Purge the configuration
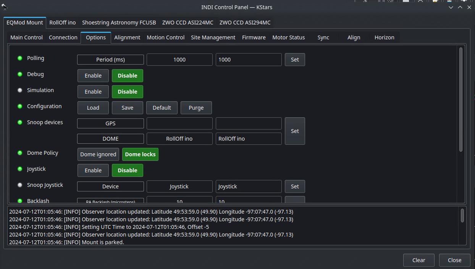This screenshot has height=269, width=475. pyautogui.click(x=196, y=108)
